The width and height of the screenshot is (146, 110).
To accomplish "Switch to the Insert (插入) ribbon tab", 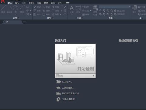I will click(17, 3).
